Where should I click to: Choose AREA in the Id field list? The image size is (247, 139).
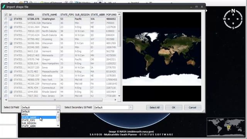(x=39, y=115)
